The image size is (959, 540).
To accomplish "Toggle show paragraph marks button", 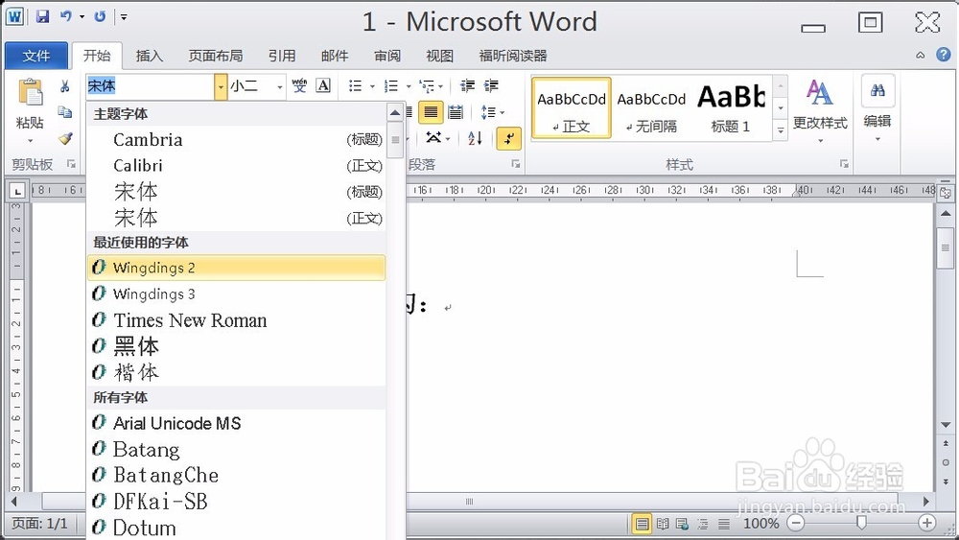I will pyautogui.click(x=509, y=138).
